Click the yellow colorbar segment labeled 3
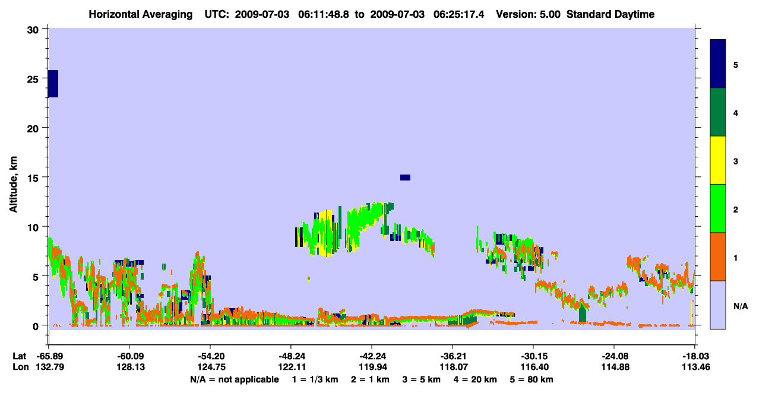 point(718,160)
